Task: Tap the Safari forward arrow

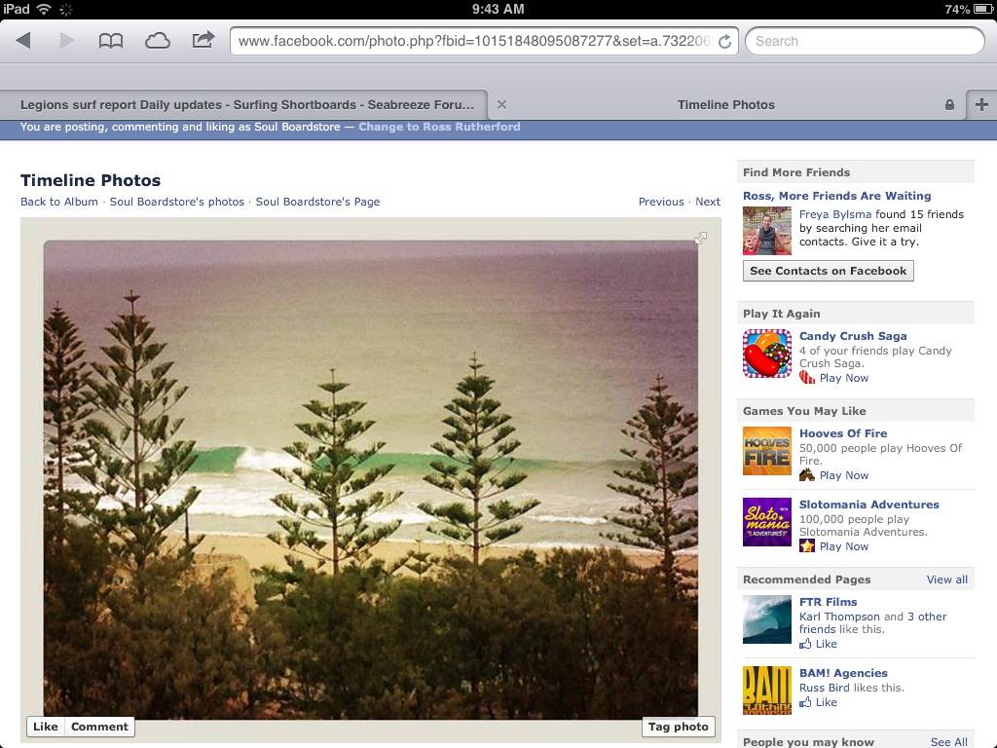Action: 67,41
